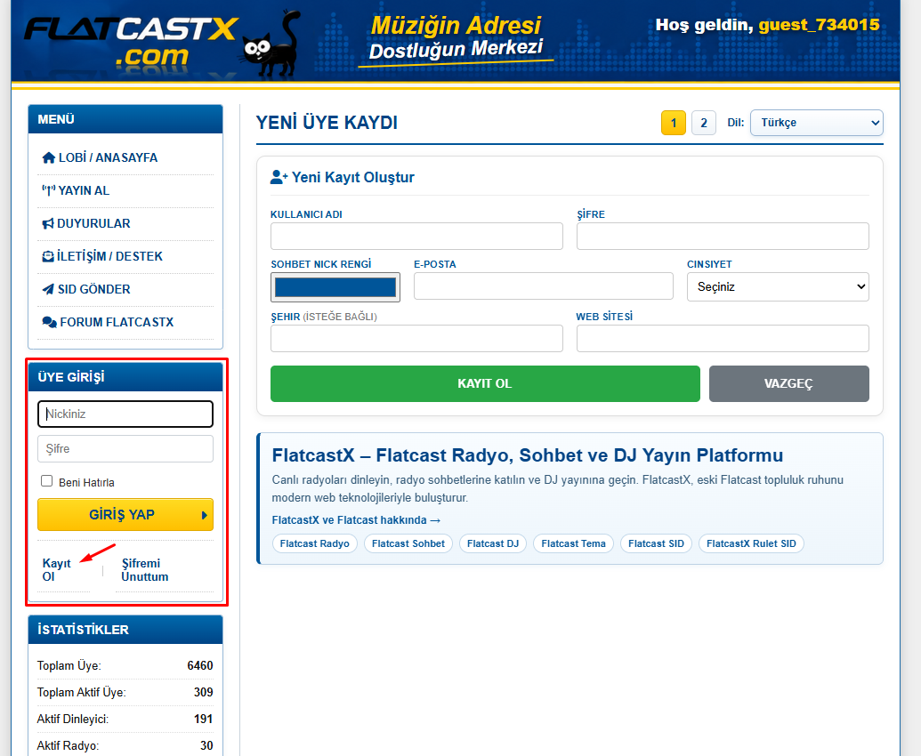Viewport: 921px width, 756px height.
Task: Click the Aktif Radyo value 30
Action: pos(206,745)
